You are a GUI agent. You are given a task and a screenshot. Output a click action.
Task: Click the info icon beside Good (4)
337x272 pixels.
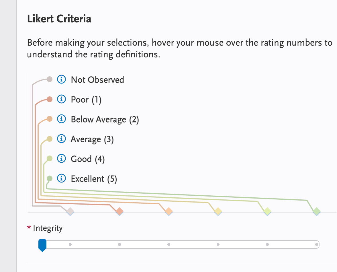click(61, 159)
